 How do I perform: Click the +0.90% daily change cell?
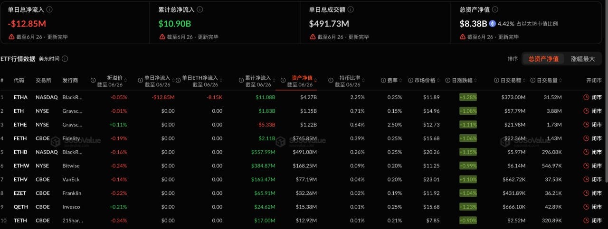tap(468, 220)
